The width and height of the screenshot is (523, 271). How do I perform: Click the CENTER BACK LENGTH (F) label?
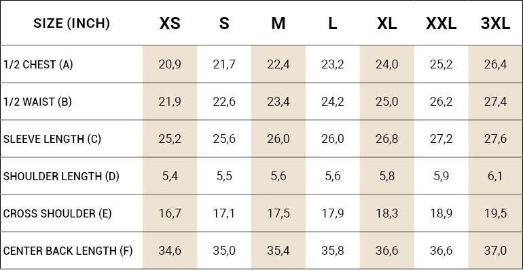(68, 251)
